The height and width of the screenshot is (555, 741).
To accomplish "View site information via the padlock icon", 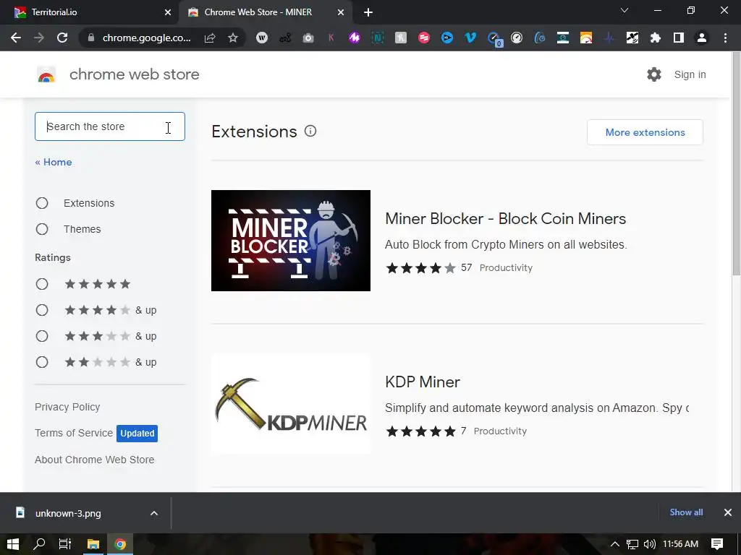I will click(91, 38).
